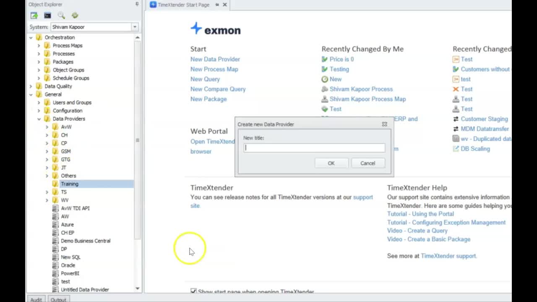Pin the Object Explorer panel
Screen dimensions: 537x302
point(137,4)
